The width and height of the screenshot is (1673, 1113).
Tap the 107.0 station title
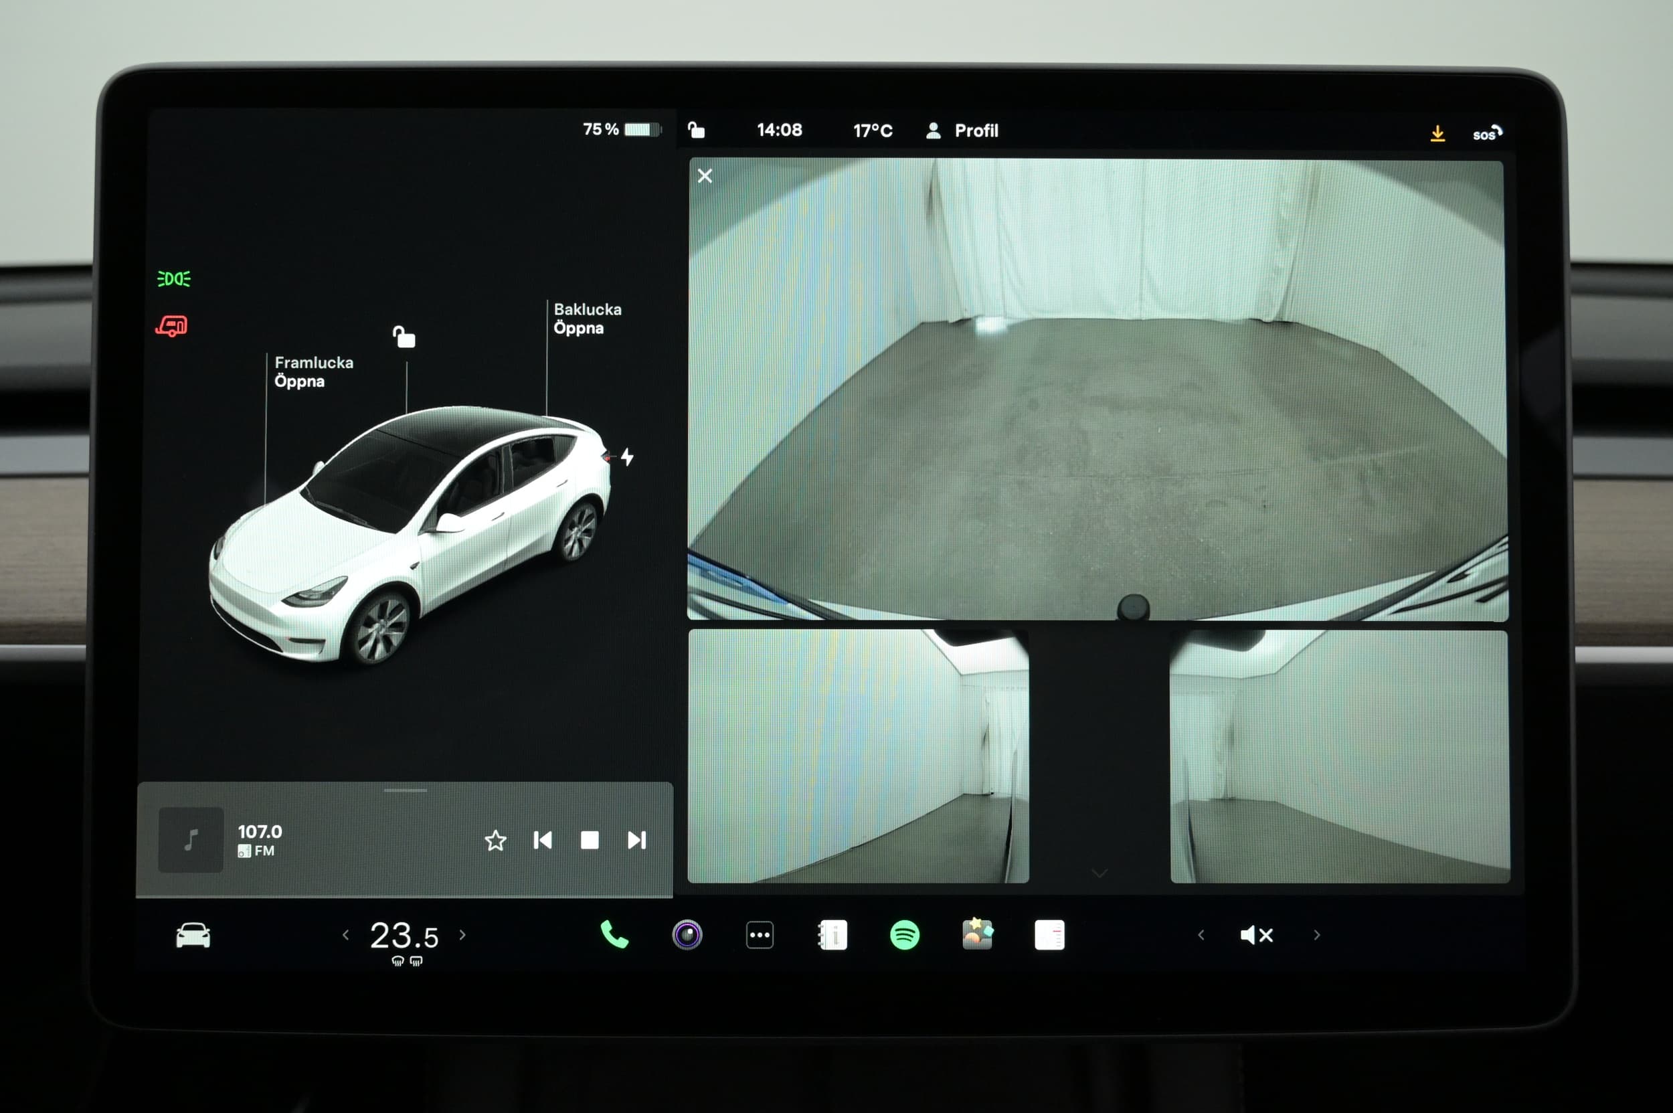(x=260, y=831)
